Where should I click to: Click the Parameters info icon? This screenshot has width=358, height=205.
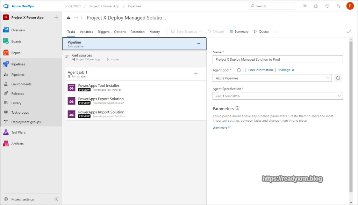coord(237,108)
